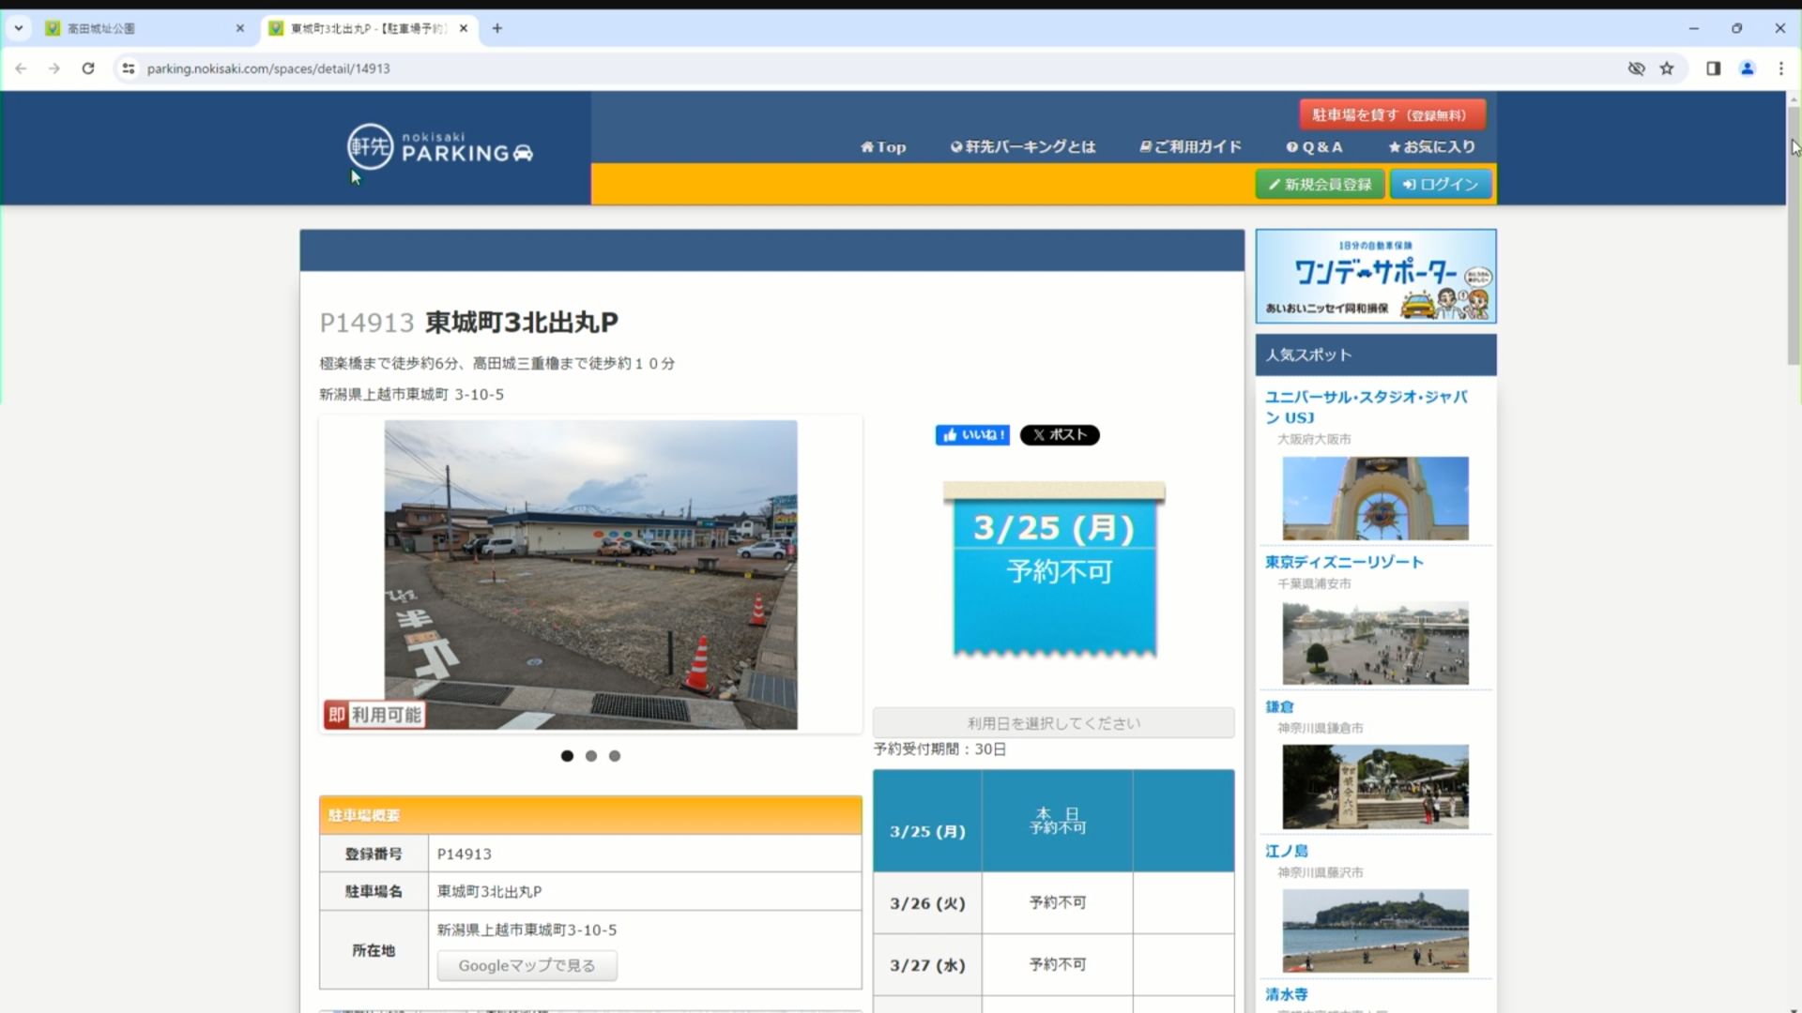The width and height of the screenshot is (1802, 1013).
Task: Click the X ポスト share button
Action: coord(1059,435)
